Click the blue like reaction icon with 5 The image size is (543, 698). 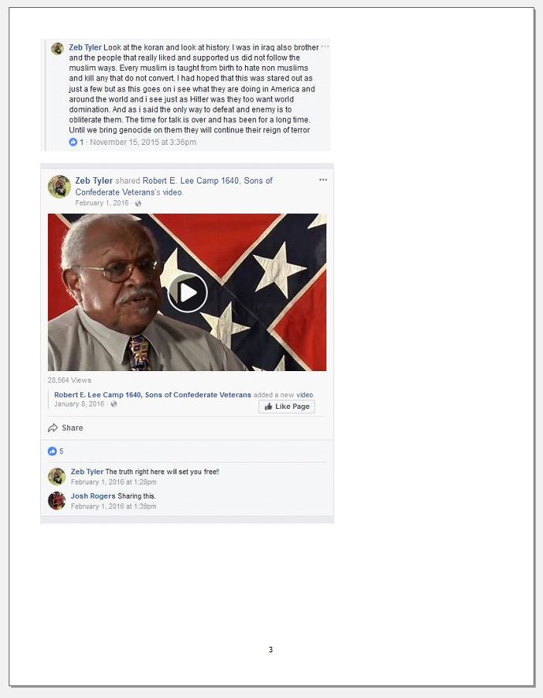[52, 451]
